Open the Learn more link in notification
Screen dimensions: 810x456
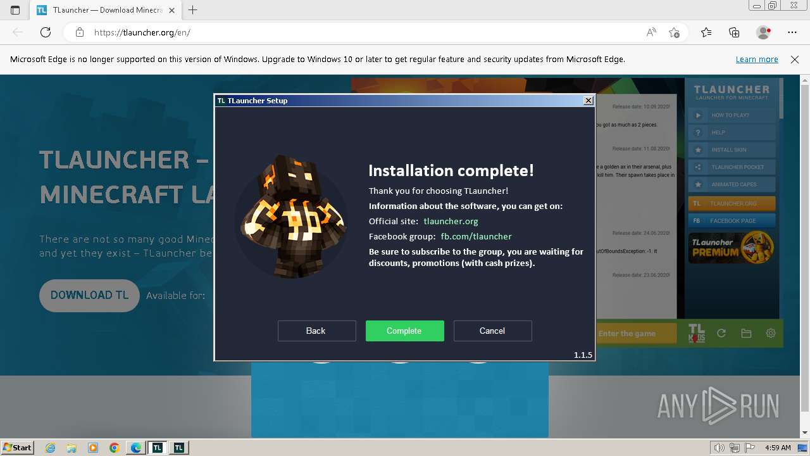[x=757, y=59]
